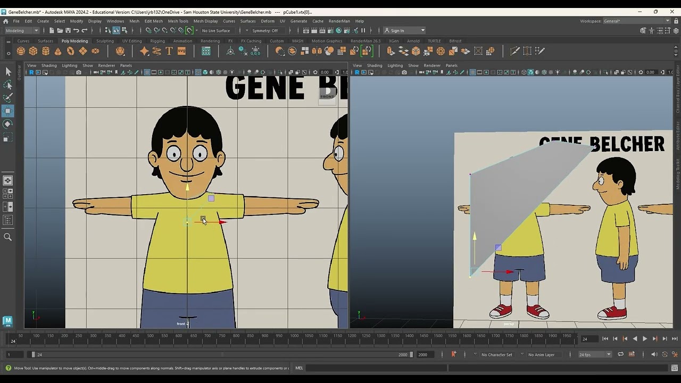
Task: Open the Mesh Tools menu
Action: (178, 21)
